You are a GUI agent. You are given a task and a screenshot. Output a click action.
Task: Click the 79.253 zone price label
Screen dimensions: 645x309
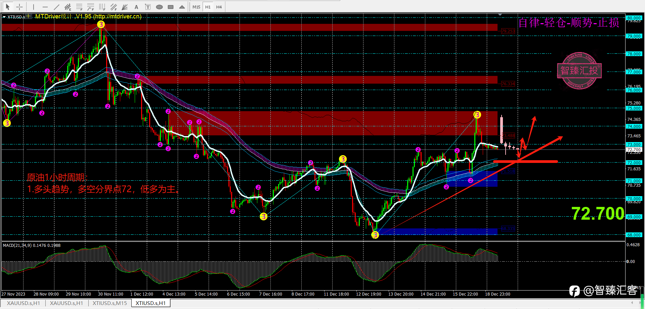coord(508,31)
